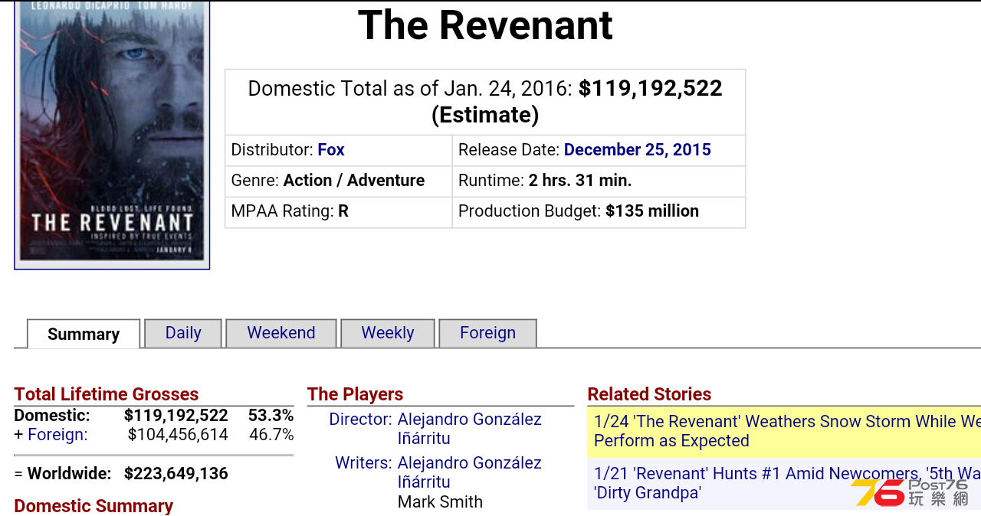Image resolution: width=981 pixels, height=516 pixels.
Task: Open the 1/24 Revenant Weathers Snow Storm story
Action: coord(787,431)
